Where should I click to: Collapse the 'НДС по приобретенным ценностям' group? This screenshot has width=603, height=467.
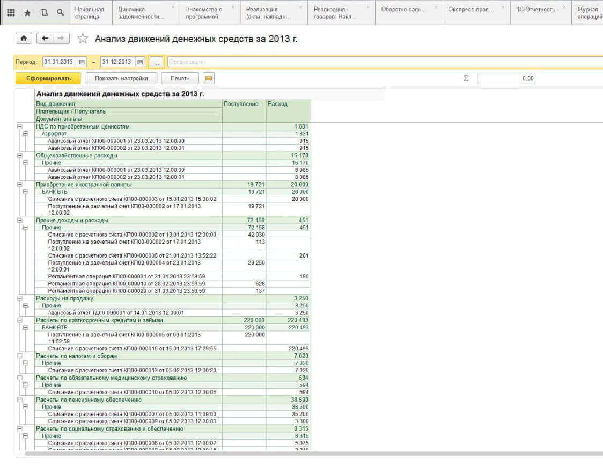point(20,127)
